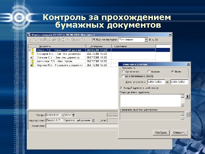Click the delete X icon in the journal toolbar
205x154 pixels.
(68, 39)
